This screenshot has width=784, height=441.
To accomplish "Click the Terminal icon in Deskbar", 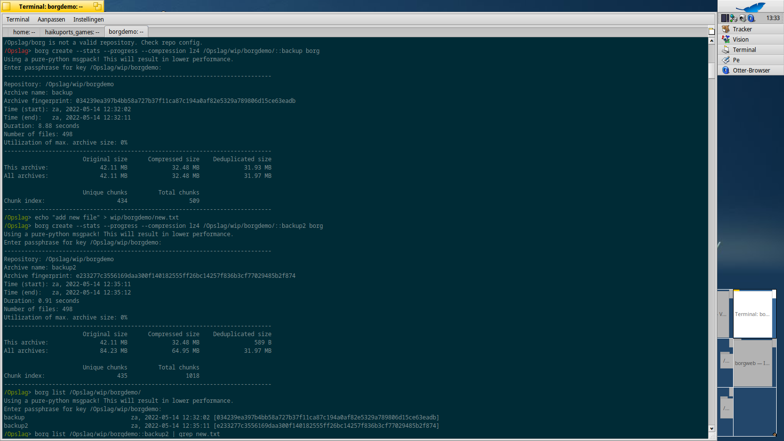I will tap(726, 50).
